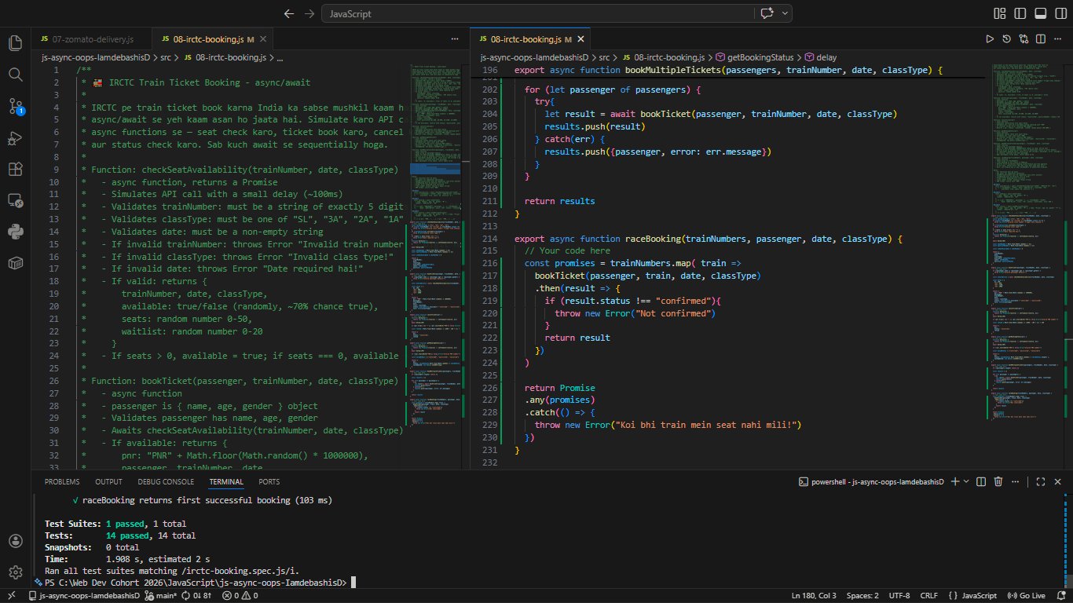Click the CRLF end of line indicator
This screenshot has height=603, width=1073.
tap(928, 596)
